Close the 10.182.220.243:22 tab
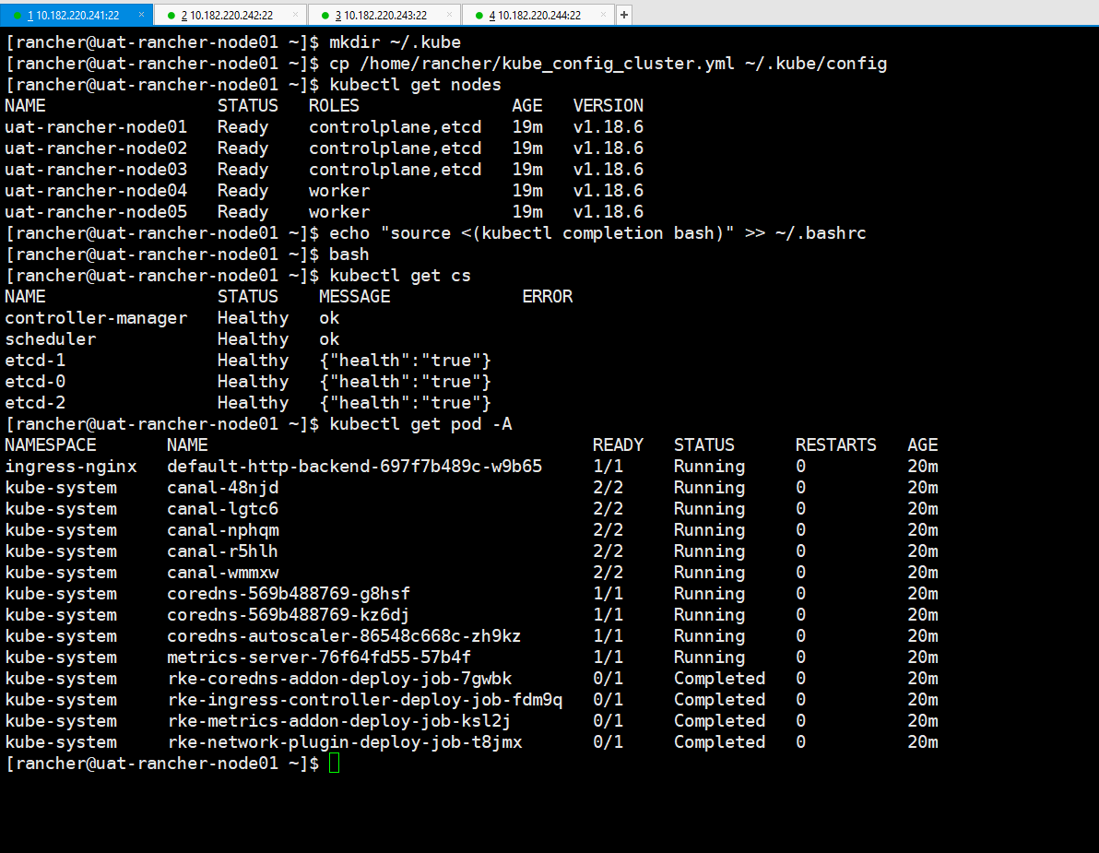The image size is (1099, 853). 449,14
